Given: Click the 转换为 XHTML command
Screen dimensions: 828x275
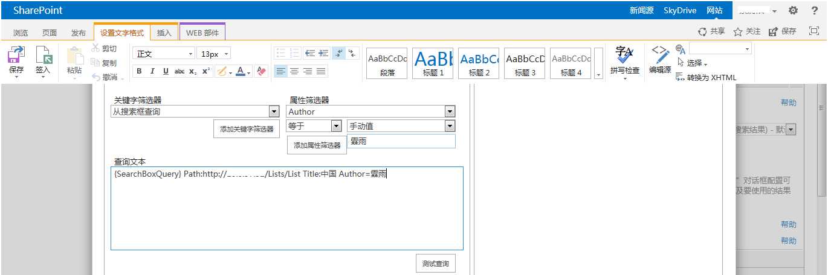Looking at the screenshot, I should pyautogui.click(x=707, y=77).
